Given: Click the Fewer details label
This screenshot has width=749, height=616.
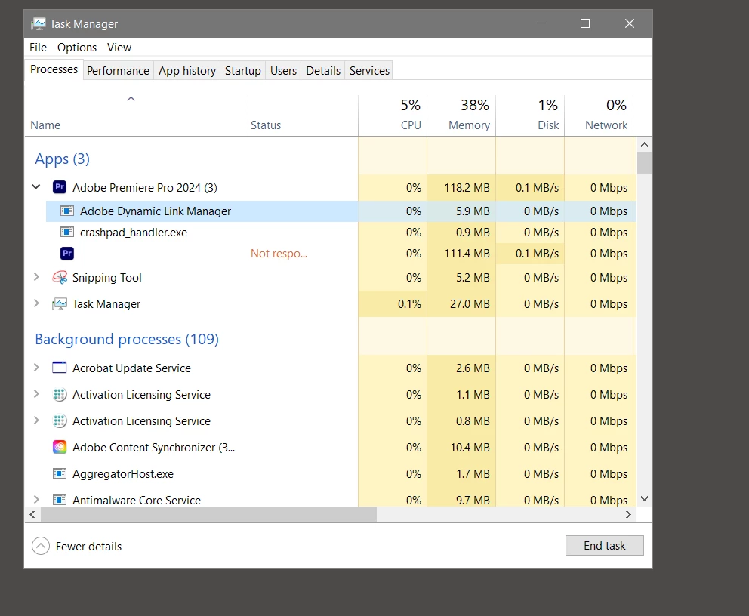Looking at the screenshot, I should click(x=89, y=547).
